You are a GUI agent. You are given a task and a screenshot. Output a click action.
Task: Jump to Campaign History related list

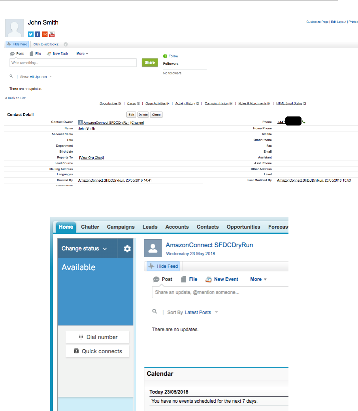(219, 103)
